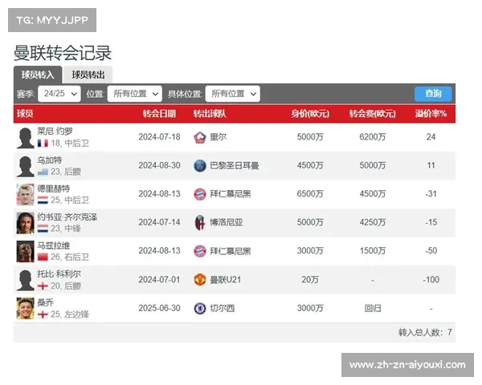The width and height of the screenshot is (482, 385).
Task: Click the 里尔 club crest icon
Action: (200, 137)
